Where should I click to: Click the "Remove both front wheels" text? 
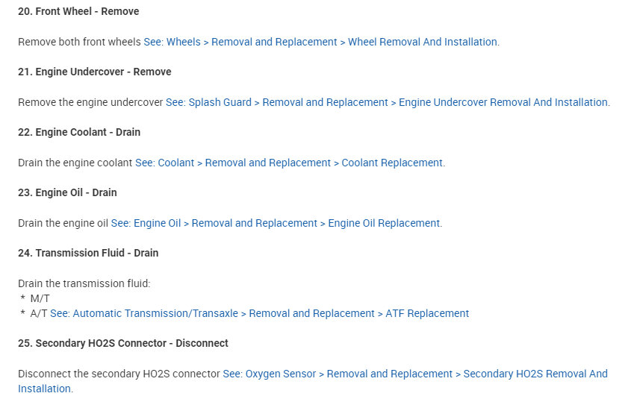79,42
